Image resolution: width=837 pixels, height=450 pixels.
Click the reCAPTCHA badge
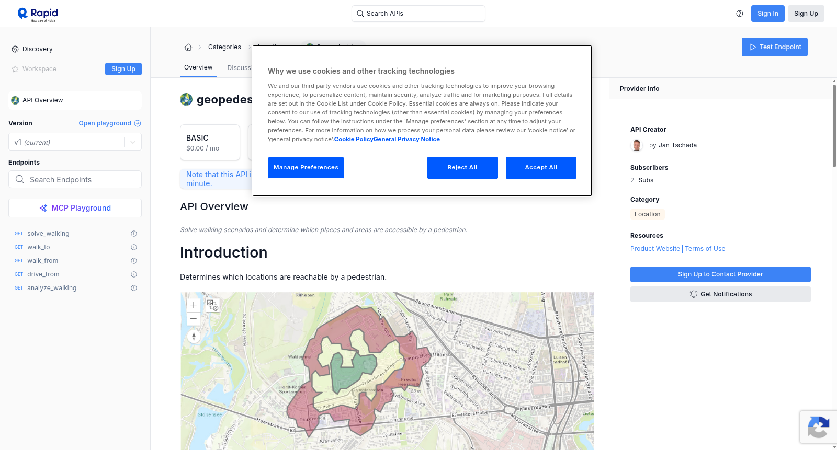[819, 427]
